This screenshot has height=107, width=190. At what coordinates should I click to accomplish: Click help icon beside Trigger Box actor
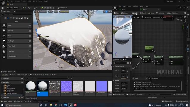pos(30,51)
